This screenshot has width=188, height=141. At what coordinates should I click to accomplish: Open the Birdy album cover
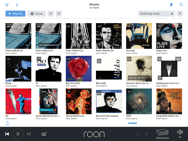[18, 69]
